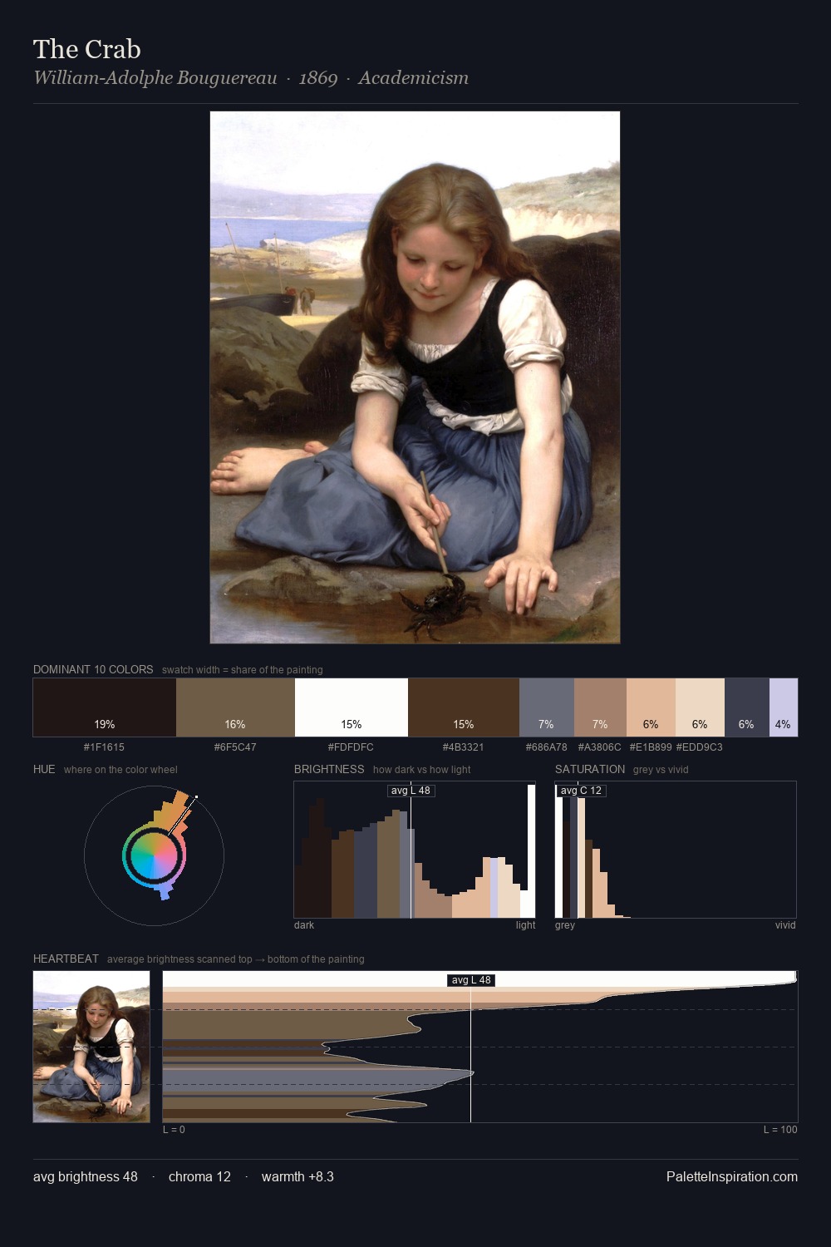The width and height of the screenshot is (831, 1247).
Task: Click the year 1869 in subtitle
Action: pos(318,78)
